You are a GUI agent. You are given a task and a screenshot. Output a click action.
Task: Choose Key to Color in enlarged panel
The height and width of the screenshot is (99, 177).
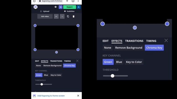[134, 62]
